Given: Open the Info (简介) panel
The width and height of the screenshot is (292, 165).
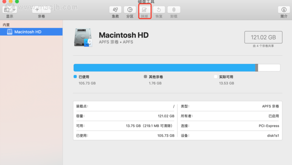Looking at the screenshot, I should tap(284, 9).
